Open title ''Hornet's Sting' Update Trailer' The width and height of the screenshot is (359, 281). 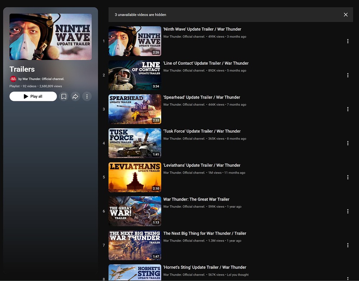click(205, 267)
